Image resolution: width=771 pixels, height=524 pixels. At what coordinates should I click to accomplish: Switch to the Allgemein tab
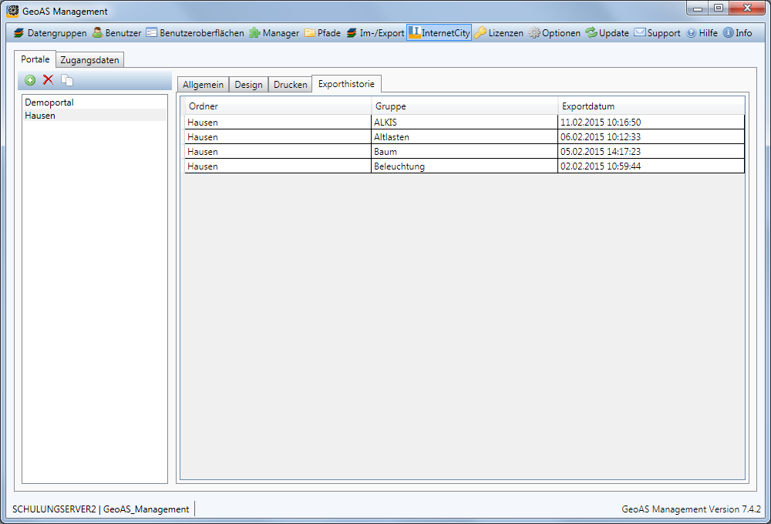[203, 85]
